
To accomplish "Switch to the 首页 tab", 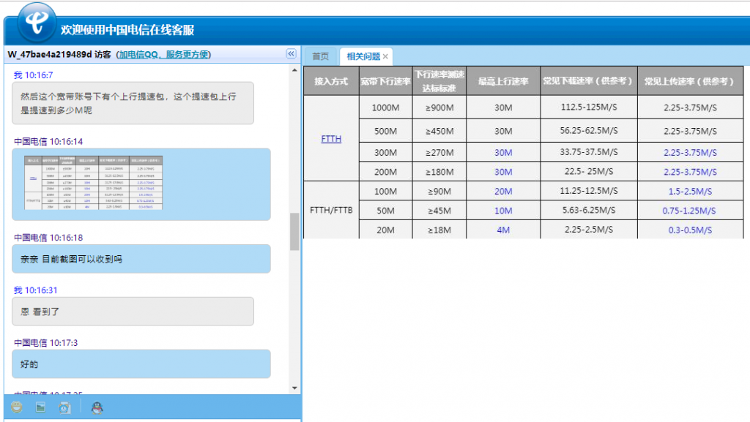I will [321, 56].
